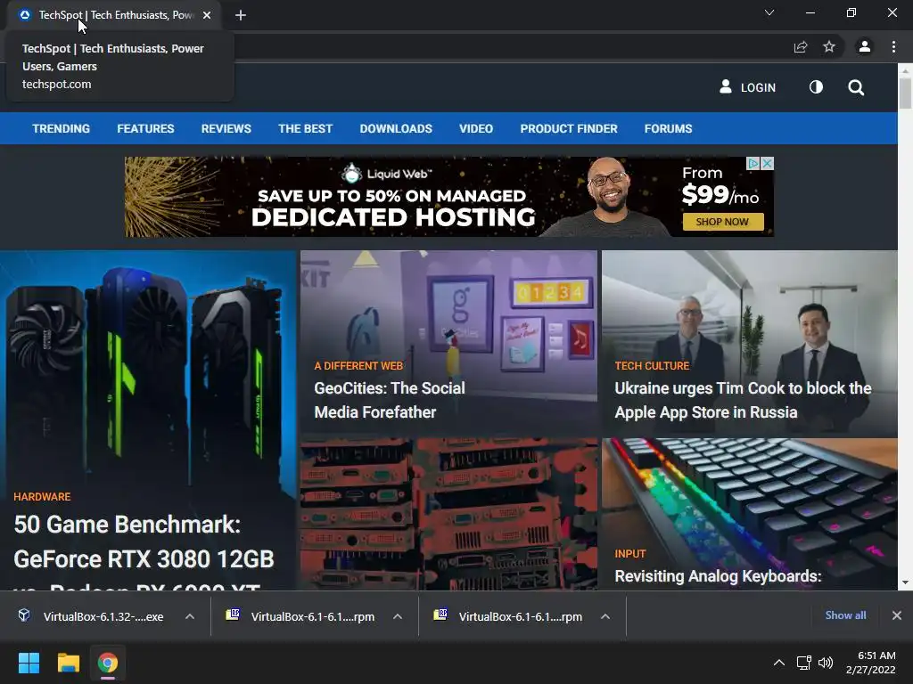The width and height of the screenshot is (913, 684).
Task: Open THE BEST menu
Action: (x=305, y=128)
